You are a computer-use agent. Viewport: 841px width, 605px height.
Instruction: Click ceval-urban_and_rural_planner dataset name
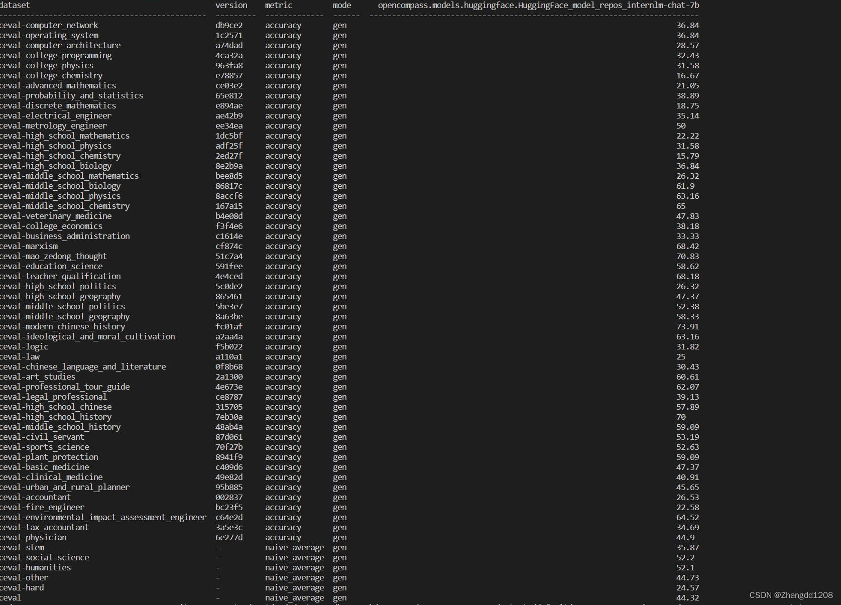point(65,487)
